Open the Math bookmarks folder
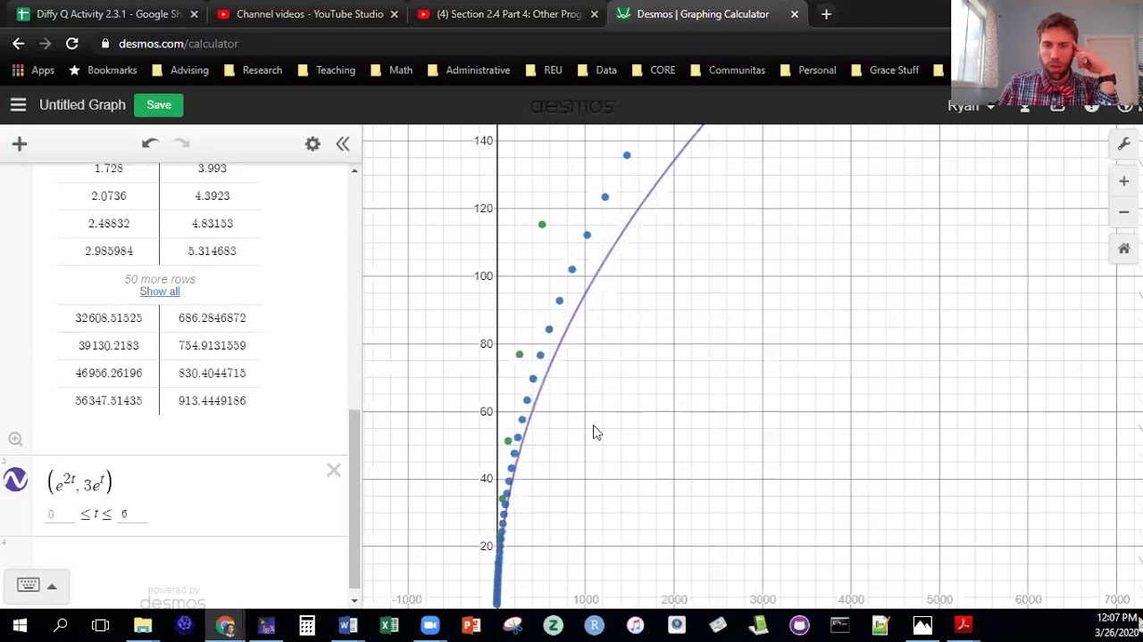1143x642 pixels. pos(392,70)
